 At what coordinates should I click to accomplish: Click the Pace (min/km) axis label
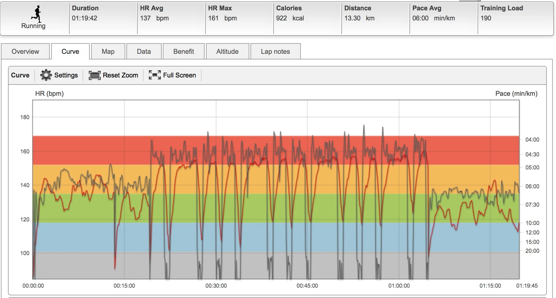516,94
